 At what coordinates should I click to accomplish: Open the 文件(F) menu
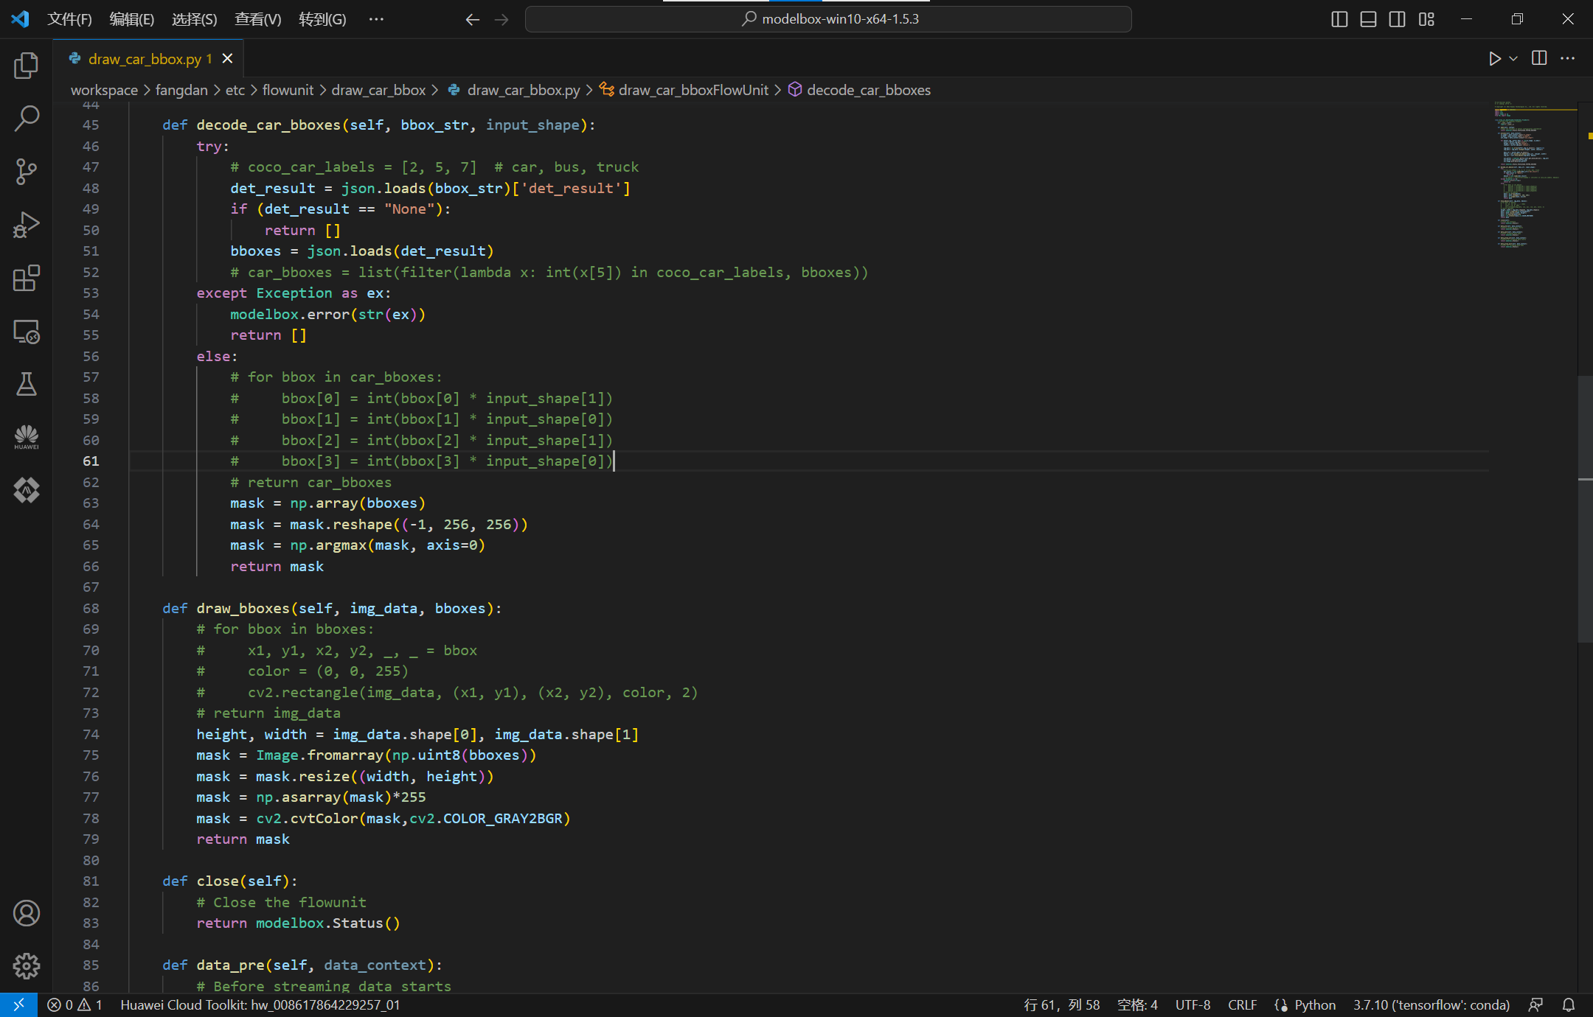(x=69, y=19)
